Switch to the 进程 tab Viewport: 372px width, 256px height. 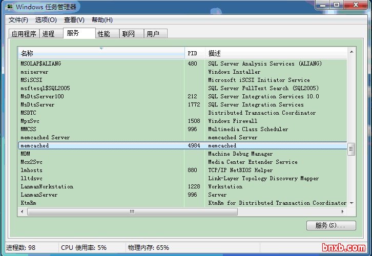(49, 34)
